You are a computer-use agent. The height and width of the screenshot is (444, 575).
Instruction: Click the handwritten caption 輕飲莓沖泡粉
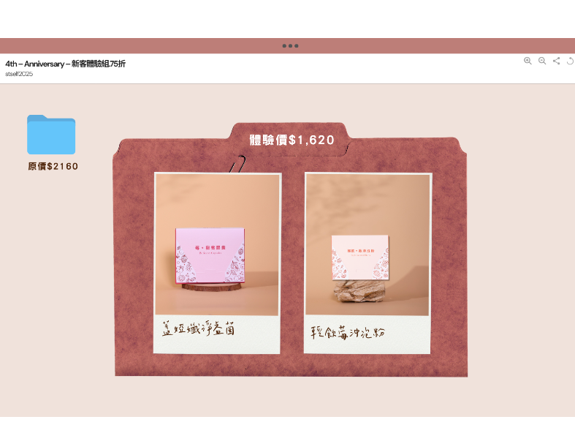[x=348, y=333]
